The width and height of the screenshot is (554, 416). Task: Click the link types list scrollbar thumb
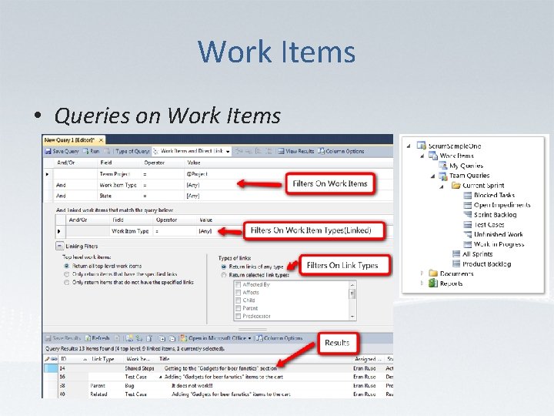click(352, 294)
